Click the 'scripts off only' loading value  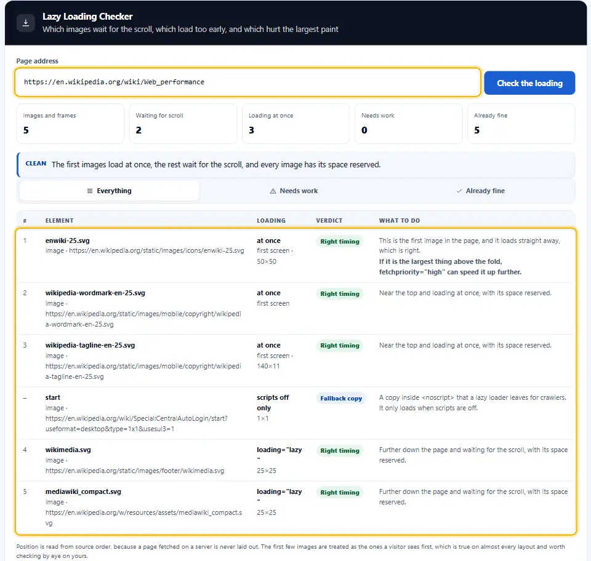pyautogui.click(x=273, y=403)
